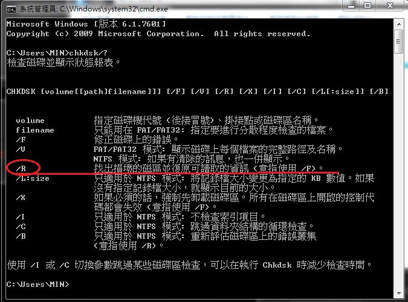408x302 pixels.
Task: Minimize the command prompt window
Action: click(351, 5)
